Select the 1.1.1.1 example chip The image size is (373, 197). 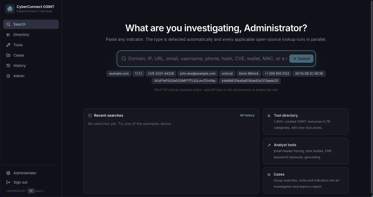tap(138, 74)
